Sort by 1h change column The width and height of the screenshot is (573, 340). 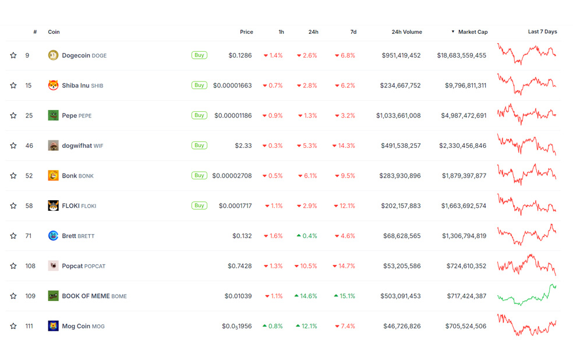(281, 32)
